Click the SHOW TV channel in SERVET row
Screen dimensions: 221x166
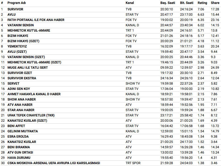(x=133, y=83)
